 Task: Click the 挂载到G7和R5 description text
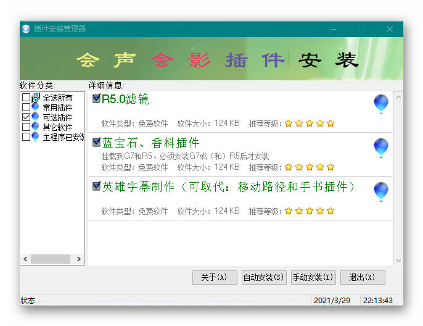pyautogui.click(x=186, y=156)
